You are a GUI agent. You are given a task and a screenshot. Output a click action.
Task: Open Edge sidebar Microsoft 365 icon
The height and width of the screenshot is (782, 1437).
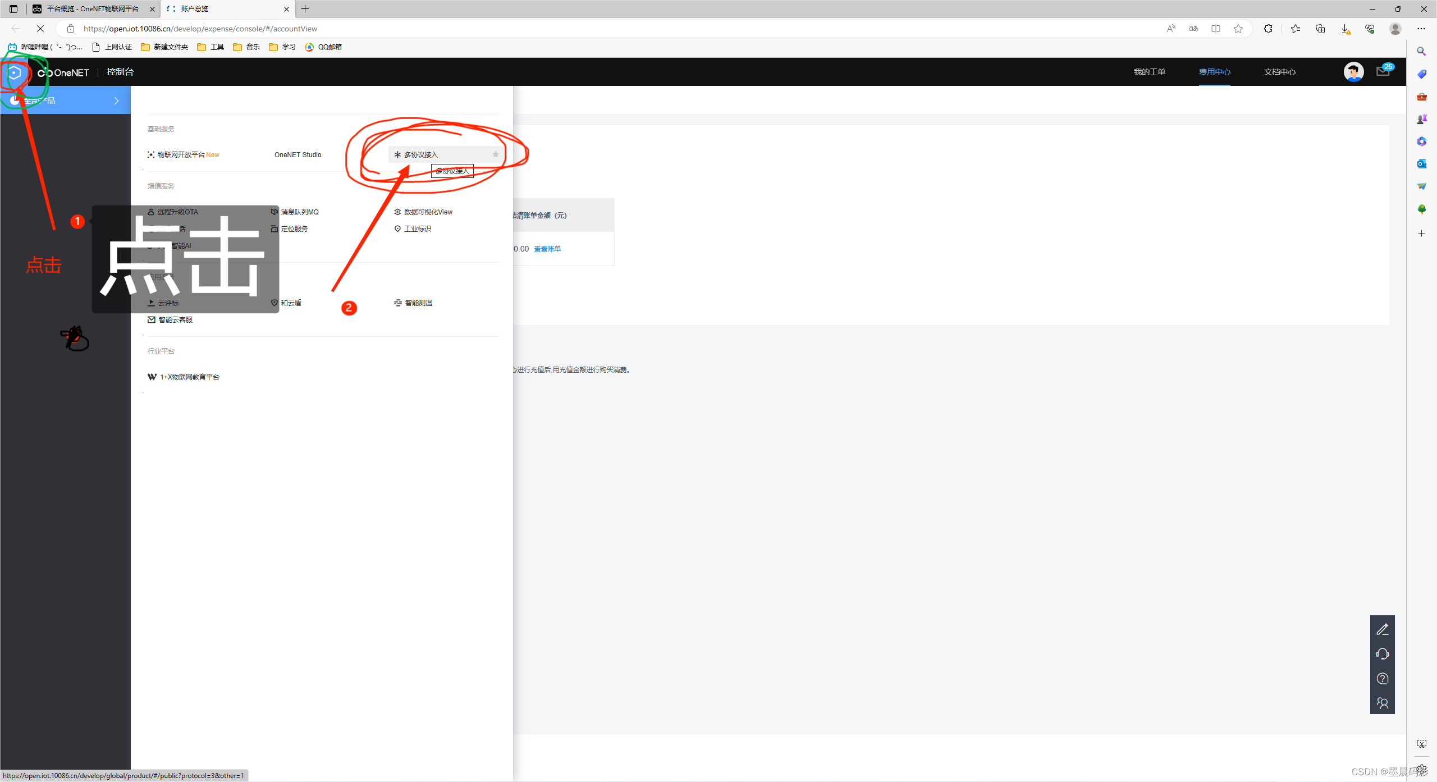click(1421, 141)
